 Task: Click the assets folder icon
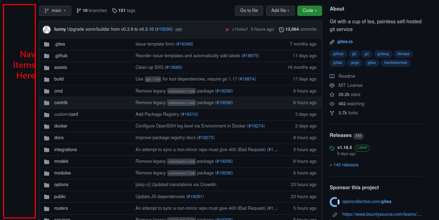(x=47, y=67)
